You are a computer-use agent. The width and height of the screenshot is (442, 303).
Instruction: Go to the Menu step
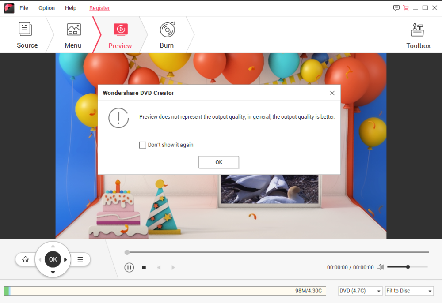tap(73, 35)
